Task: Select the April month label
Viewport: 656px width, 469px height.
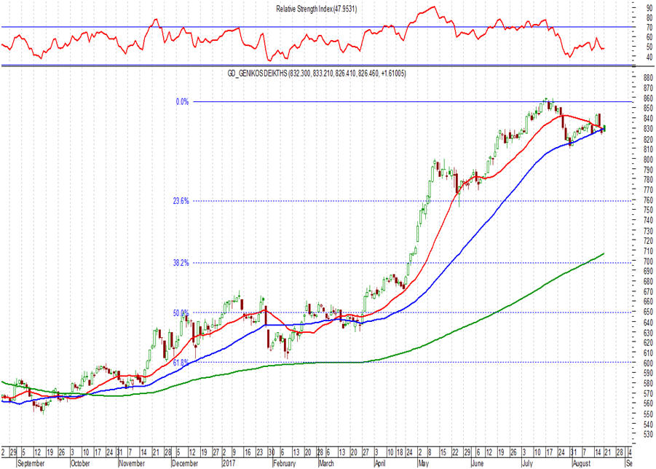Action: (380, 464)
